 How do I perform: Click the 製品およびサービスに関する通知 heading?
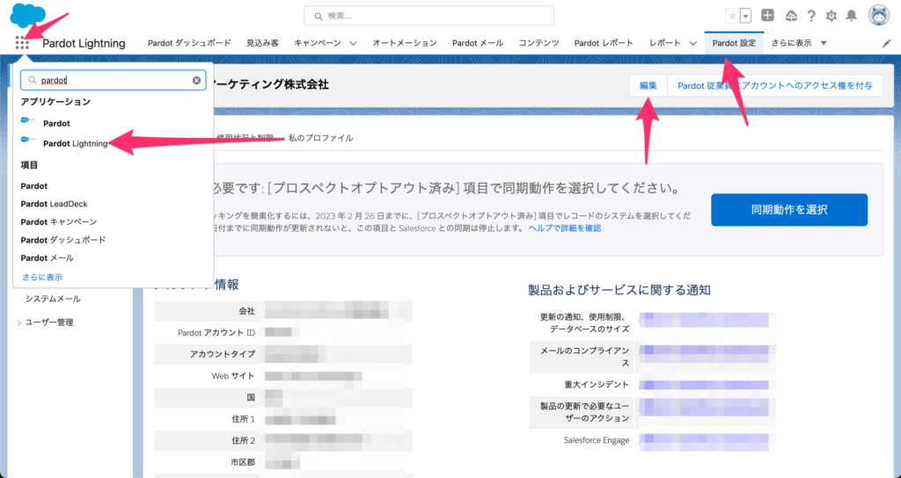619,290
